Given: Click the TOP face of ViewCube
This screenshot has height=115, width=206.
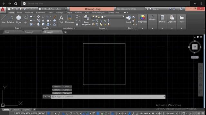Looking at the screenshot, I should click(x=195, y=47).
